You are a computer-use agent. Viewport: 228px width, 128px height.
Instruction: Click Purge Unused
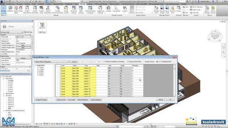pos(66,10)
